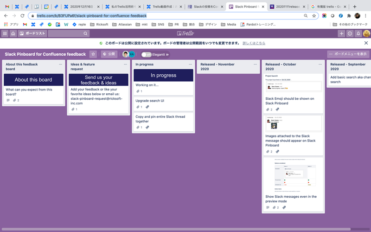The height and width of the screenshot is (232, 371).
Task: Close the Slack Pinboard tab
Action: click(x=263, y=6)
